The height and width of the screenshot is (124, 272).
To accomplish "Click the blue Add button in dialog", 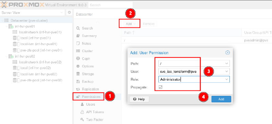I will 221,99.
